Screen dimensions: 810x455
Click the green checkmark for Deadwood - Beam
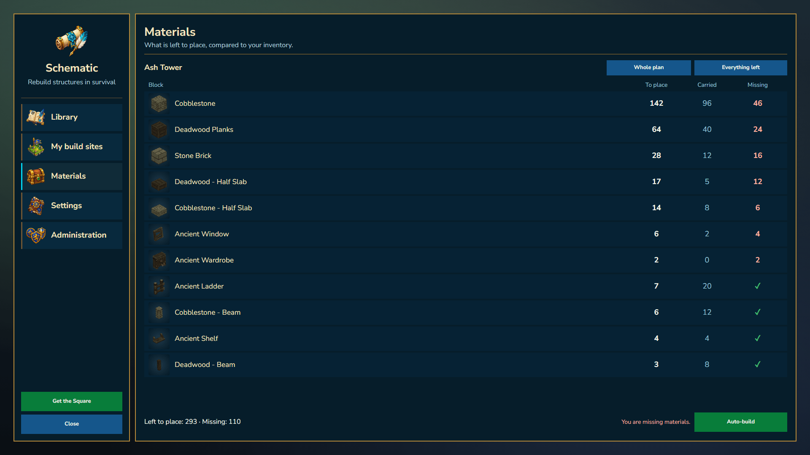(758, 364)
